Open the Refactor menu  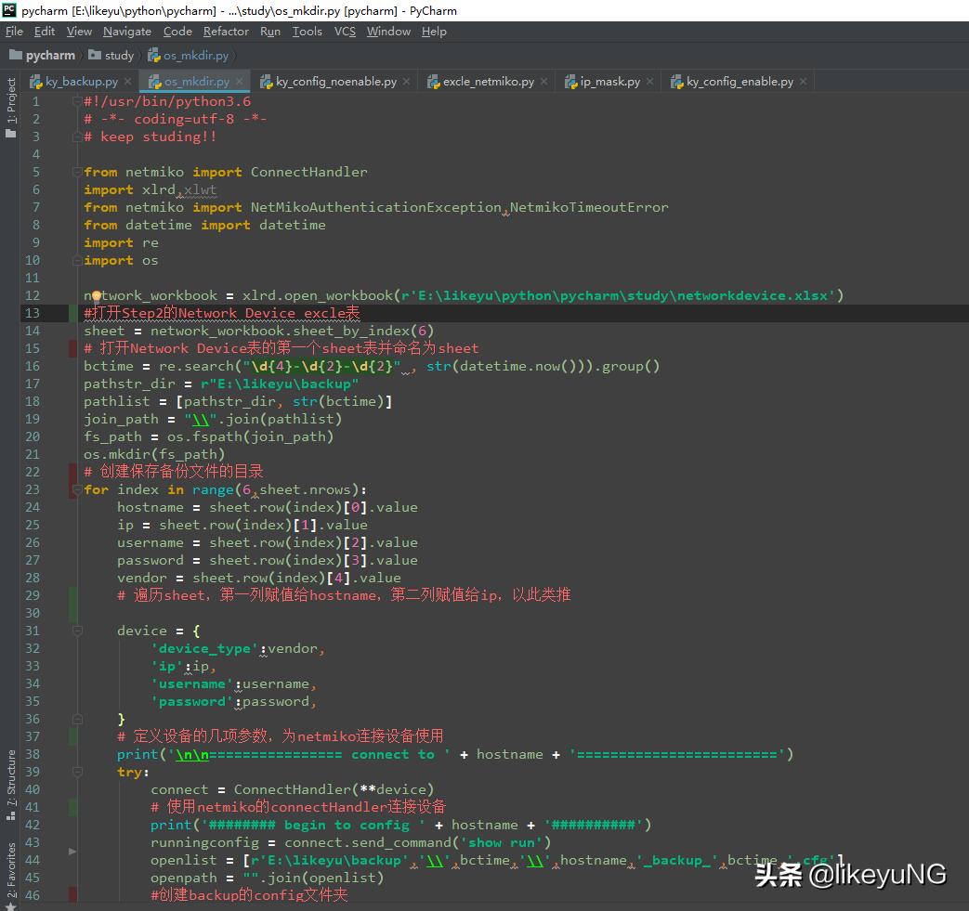[x=226, y=32]
